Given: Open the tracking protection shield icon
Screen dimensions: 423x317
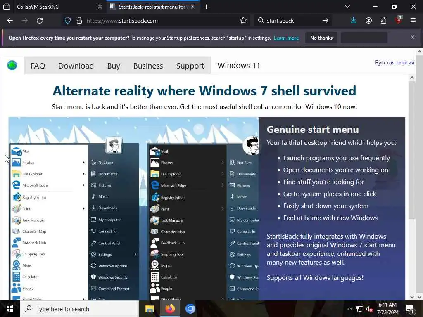Looking at the screenshot, I should pos(68,21).
